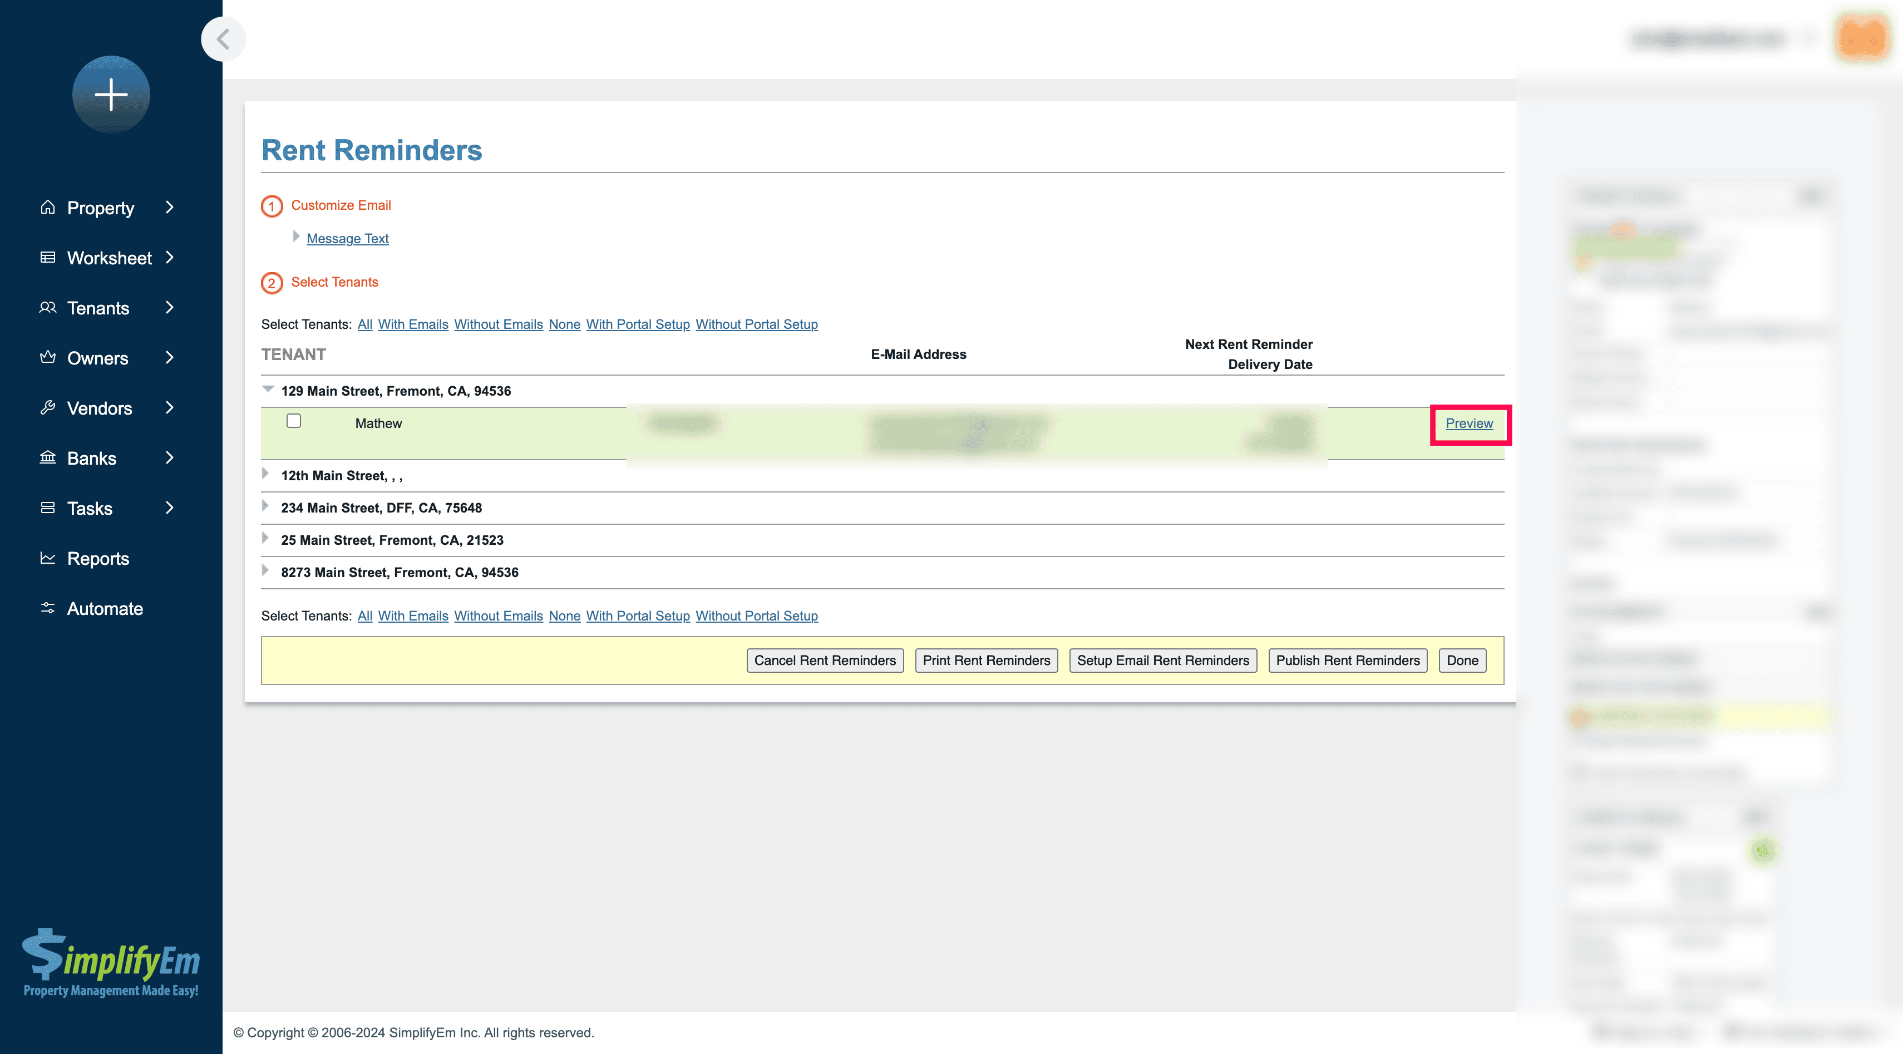Click the Automate sidebar icon
1903x1054 pixels.
click(x=47, y=608)
